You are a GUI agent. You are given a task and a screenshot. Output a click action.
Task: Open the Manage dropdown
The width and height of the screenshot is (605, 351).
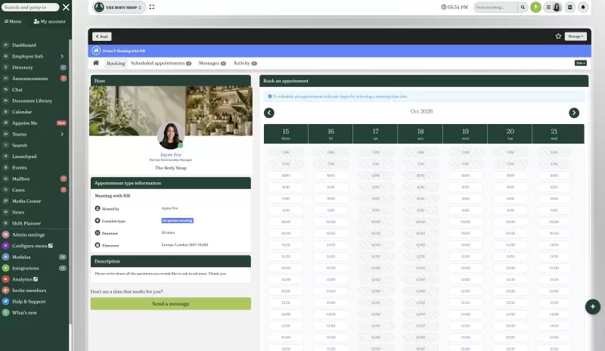pos(576,36)
